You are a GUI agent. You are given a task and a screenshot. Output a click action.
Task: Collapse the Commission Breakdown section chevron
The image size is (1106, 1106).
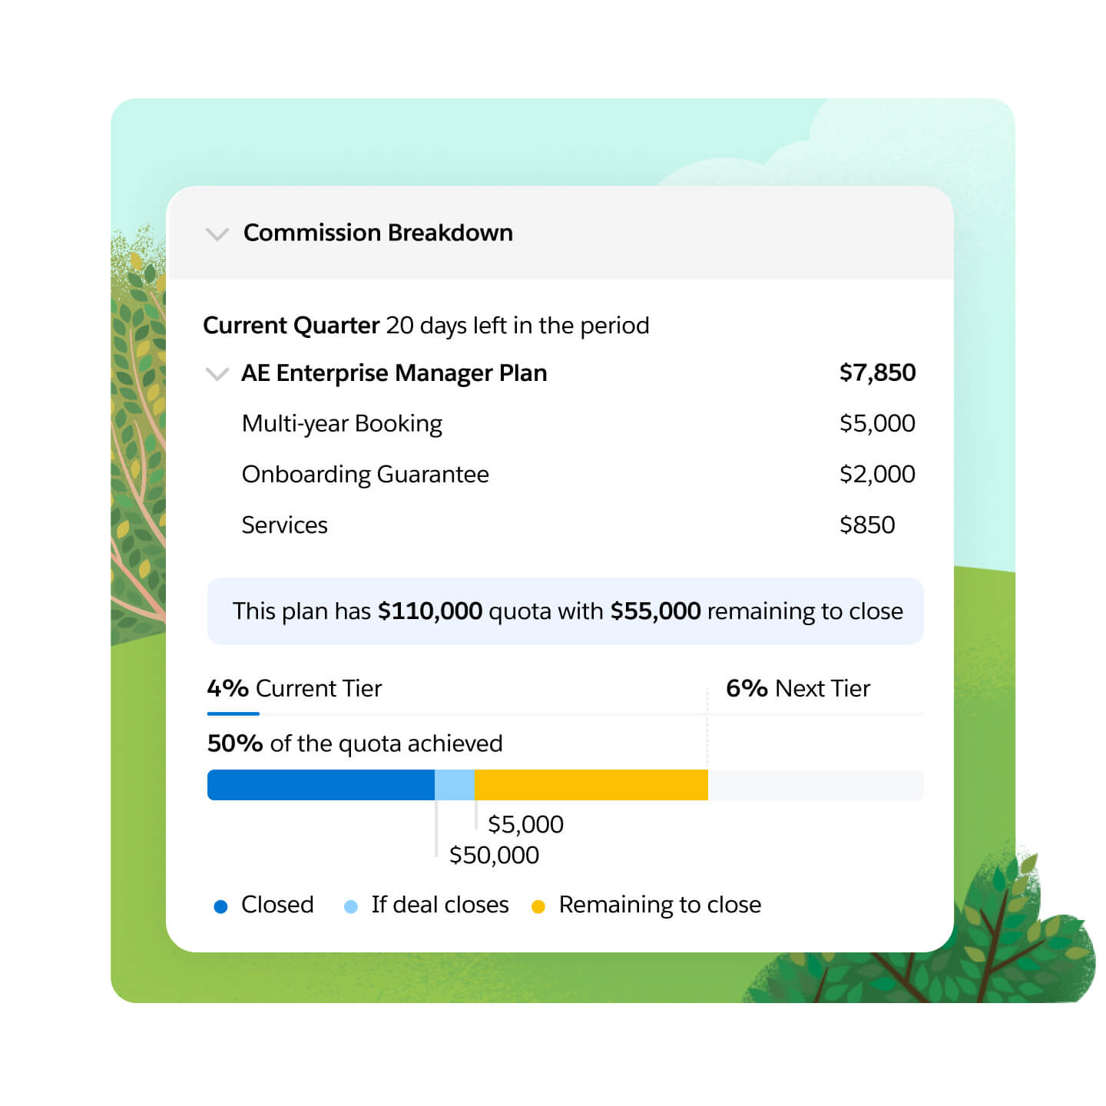tap(217, 233)
